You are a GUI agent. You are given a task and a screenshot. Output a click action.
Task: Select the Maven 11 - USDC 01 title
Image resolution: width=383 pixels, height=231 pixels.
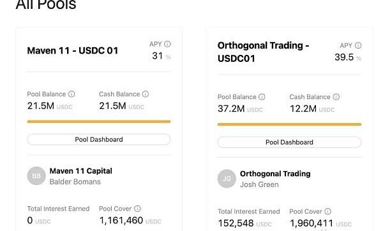[x=73, y=51]
